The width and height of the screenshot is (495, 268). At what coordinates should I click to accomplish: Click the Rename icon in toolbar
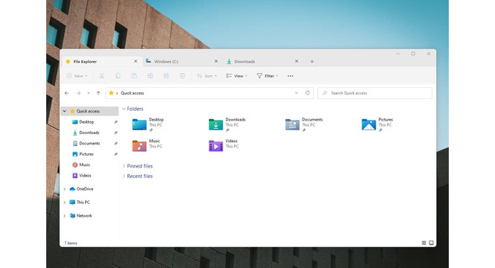point(150,76)
